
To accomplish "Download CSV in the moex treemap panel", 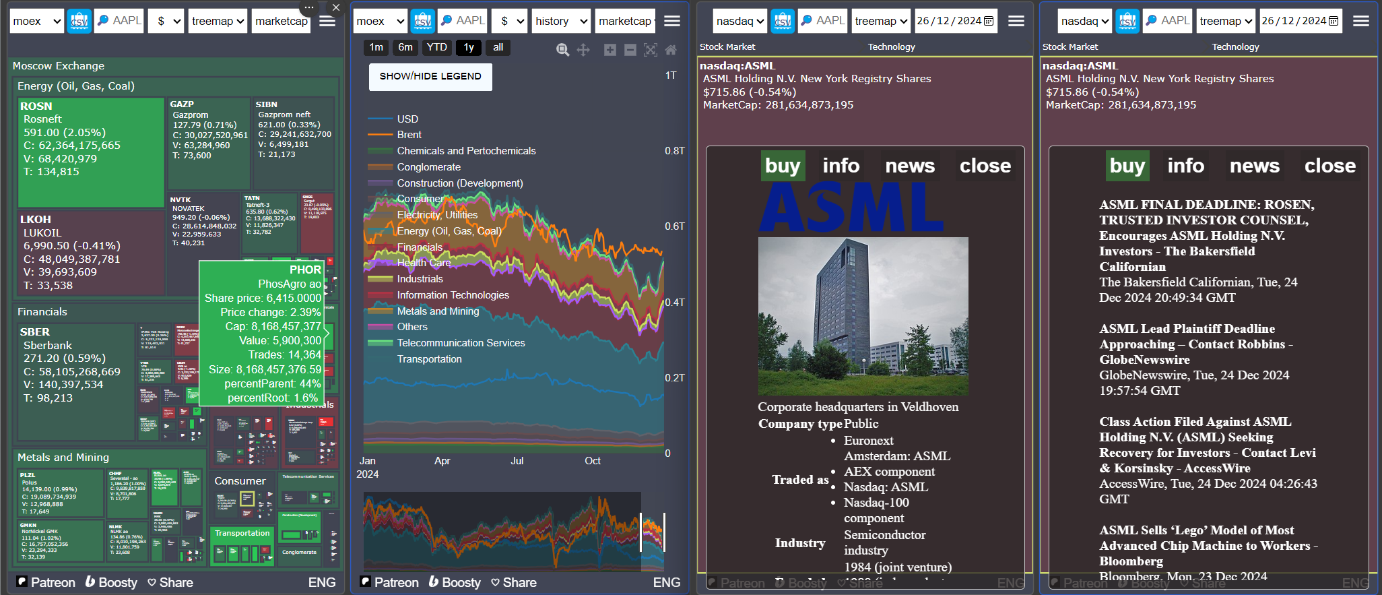I will [x=79, y=21].
